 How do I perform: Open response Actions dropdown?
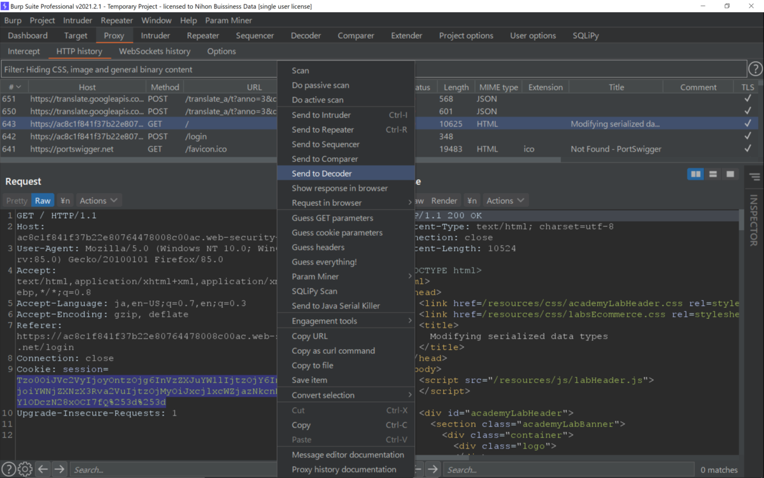[x=506, y=200]
